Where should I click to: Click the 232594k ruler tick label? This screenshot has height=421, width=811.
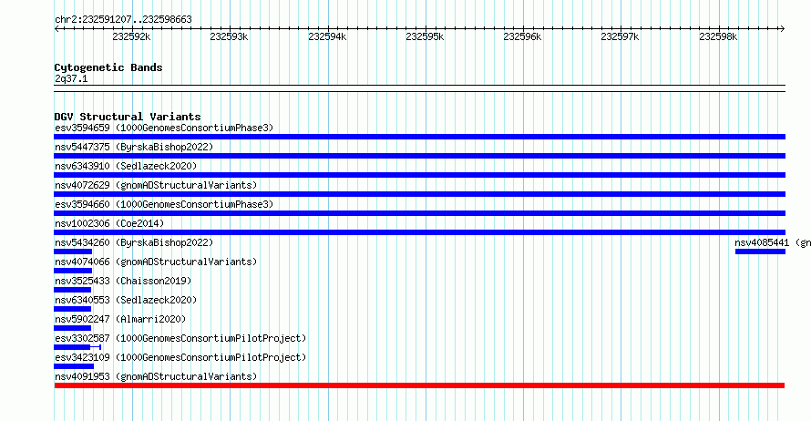(x=327, y=36)
